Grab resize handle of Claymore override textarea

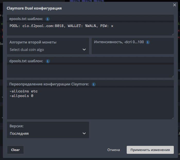point(173,118)
